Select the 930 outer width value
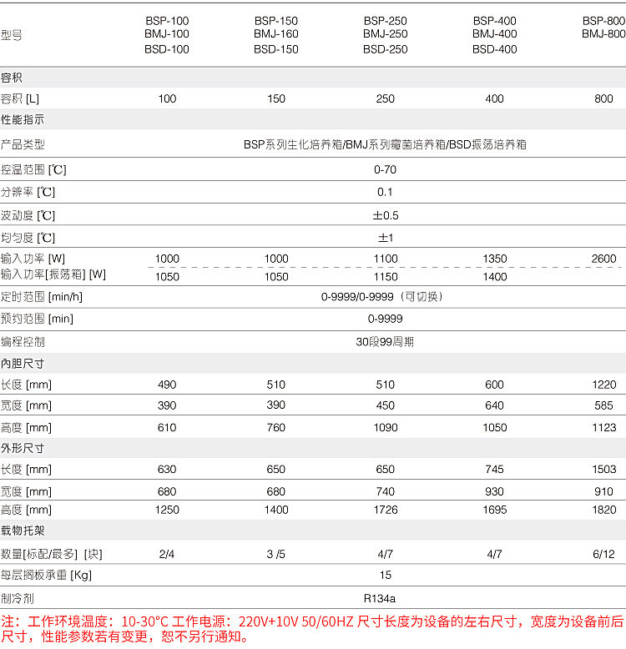Image resolution: width=626 pixels, height=649 pixels. point(494,491)
